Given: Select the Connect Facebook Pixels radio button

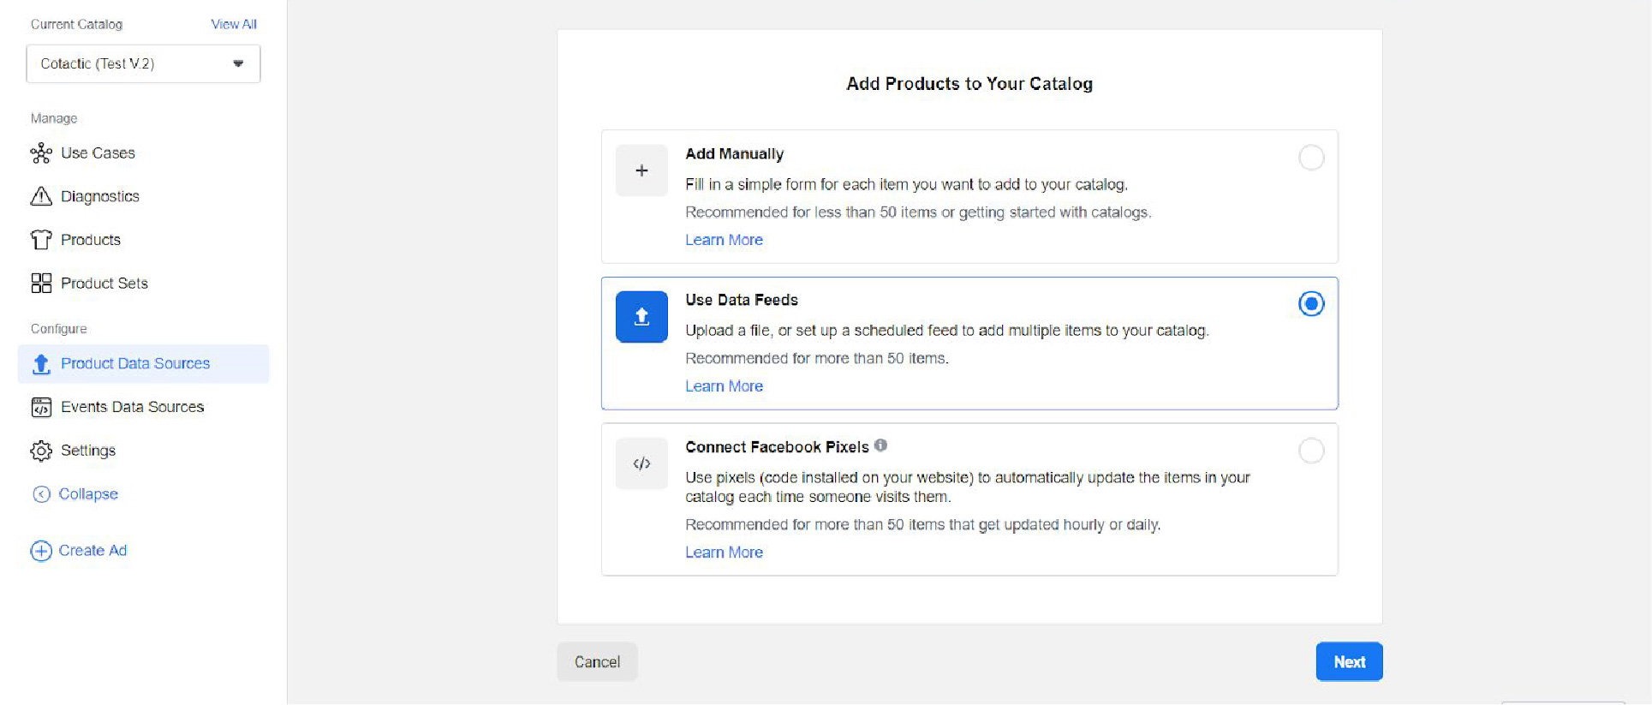Looking at the screenshot, I should (x=1310, y=451).
